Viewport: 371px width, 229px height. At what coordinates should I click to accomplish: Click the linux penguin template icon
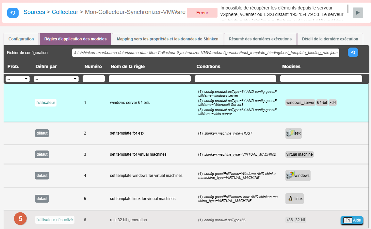[290, 199]
